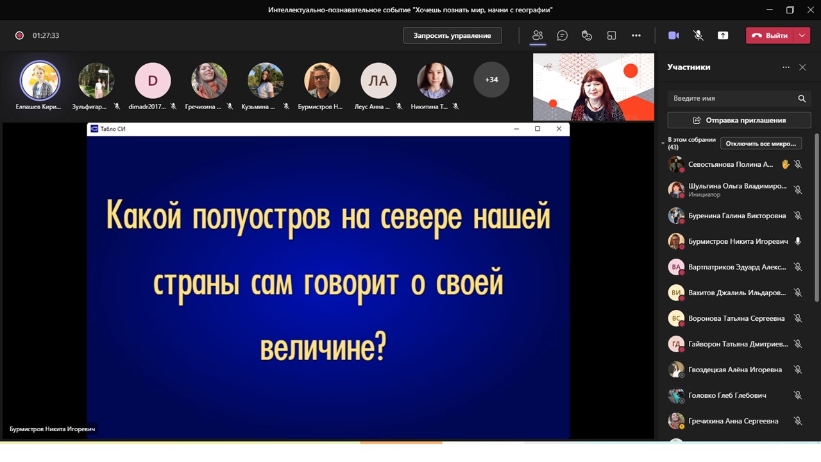Screen dimensions: 821x462
Task: Expand the +34 hidden participants bubble
Action: (x=491, y=80)
